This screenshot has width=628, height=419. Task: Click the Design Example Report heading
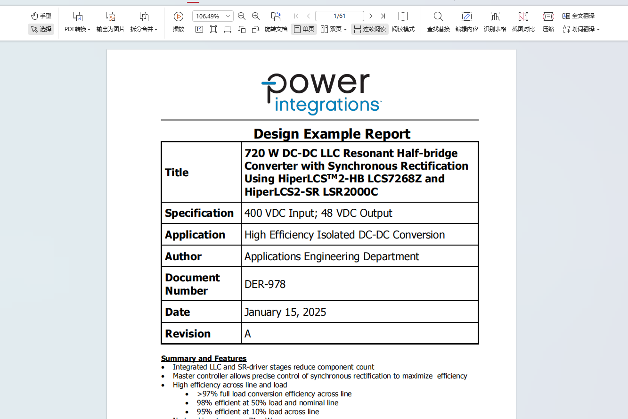click(332, 134)
